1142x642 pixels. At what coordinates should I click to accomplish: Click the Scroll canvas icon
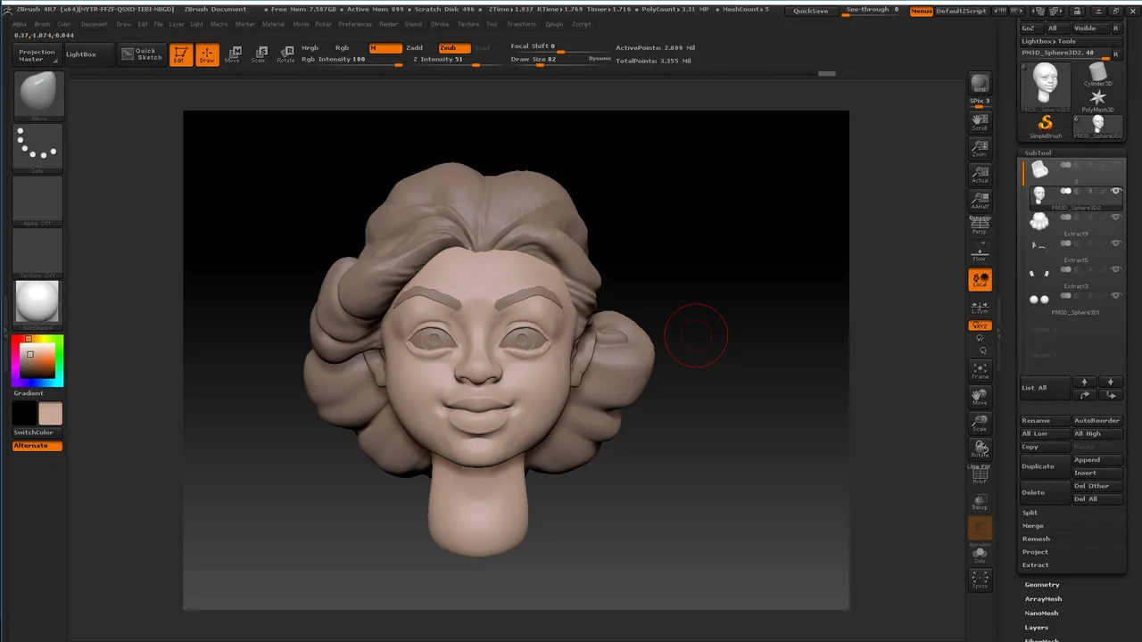980,122
